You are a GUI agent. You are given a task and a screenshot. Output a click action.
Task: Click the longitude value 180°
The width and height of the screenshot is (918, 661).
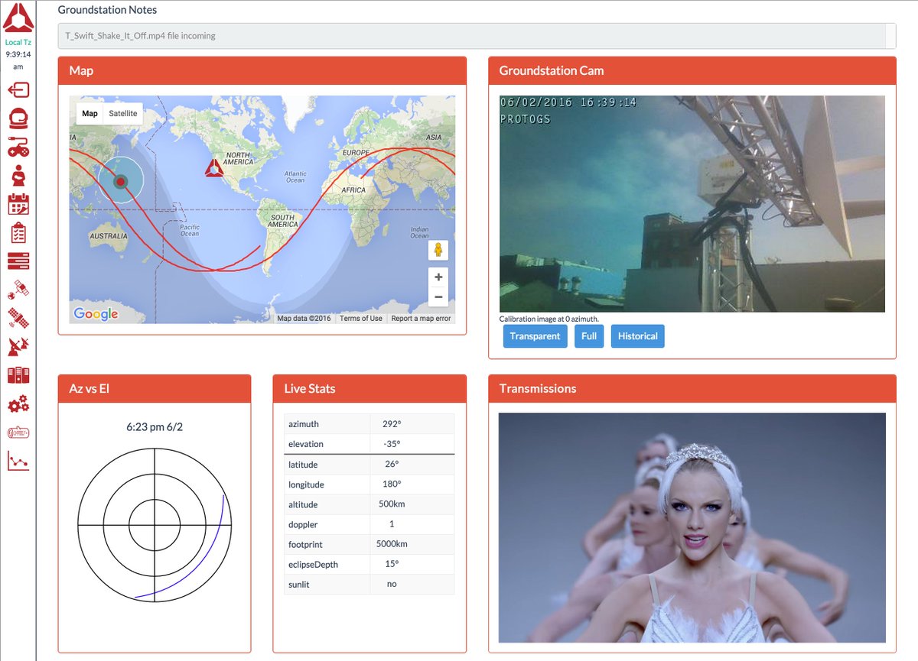click(392, 484)
